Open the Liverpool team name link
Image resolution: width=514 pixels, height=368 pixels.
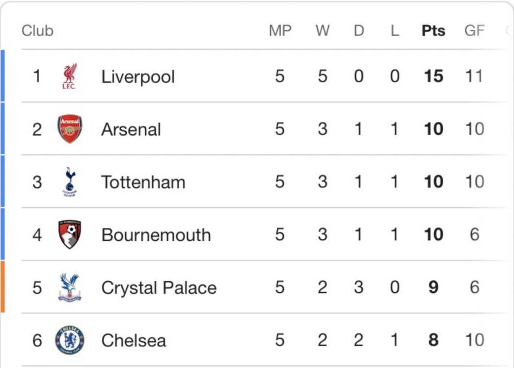pyautogui.click(x=138, y=76)
